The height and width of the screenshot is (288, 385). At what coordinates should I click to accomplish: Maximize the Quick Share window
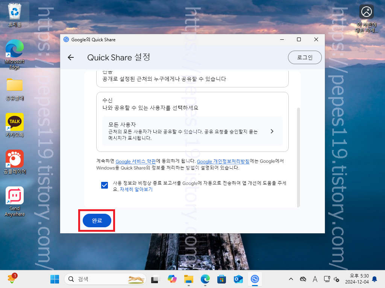click(299, 39)
